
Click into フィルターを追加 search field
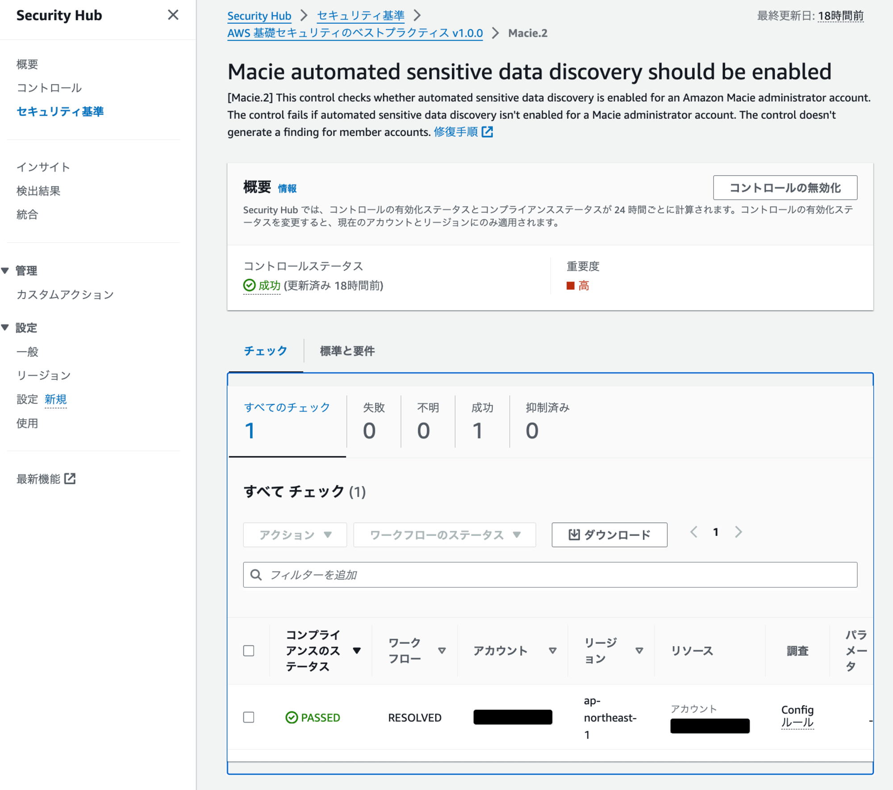coord(550,575)
